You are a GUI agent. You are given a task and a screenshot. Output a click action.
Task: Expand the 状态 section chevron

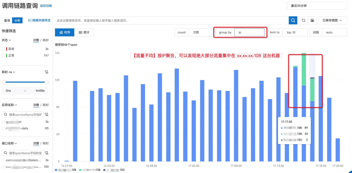[x=10, y=40]
